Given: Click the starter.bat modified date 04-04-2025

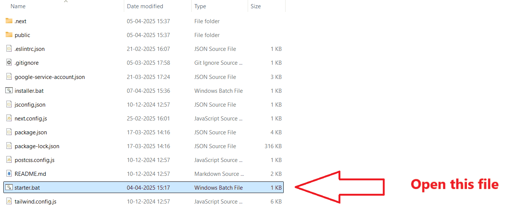Looking at the screenshot, I should click(148, 188).
